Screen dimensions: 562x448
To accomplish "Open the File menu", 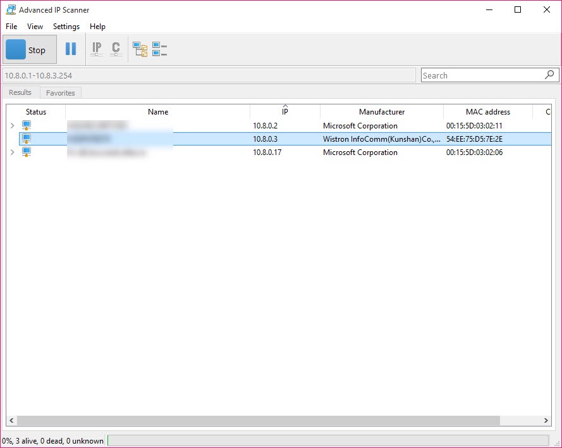I will click(x=11, y=27).
